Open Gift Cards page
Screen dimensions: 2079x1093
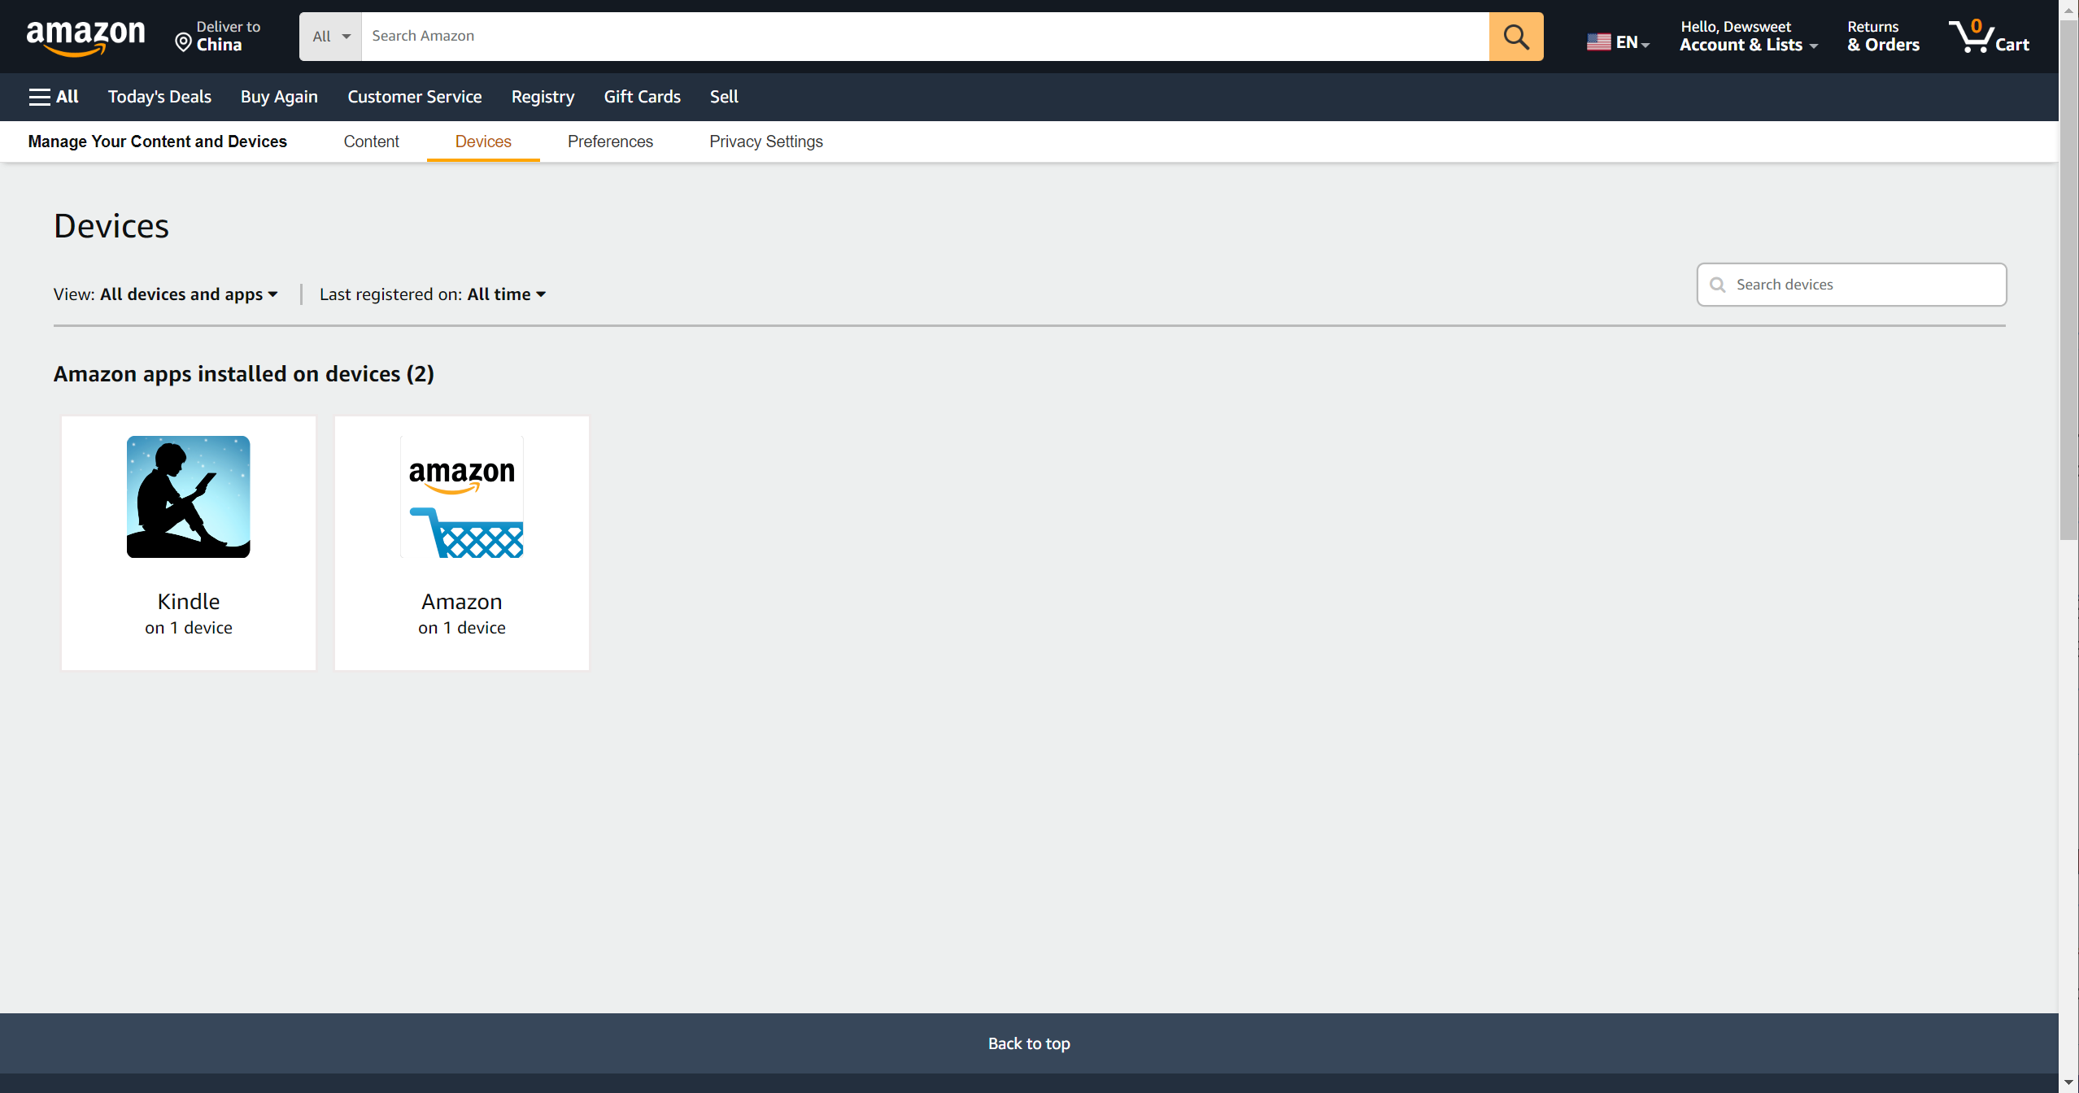click(642, 97)
